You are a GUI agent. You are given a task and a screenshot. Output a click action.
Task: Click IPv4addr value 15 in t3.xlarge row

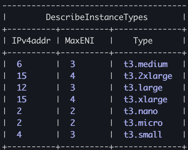click(22, 99)
